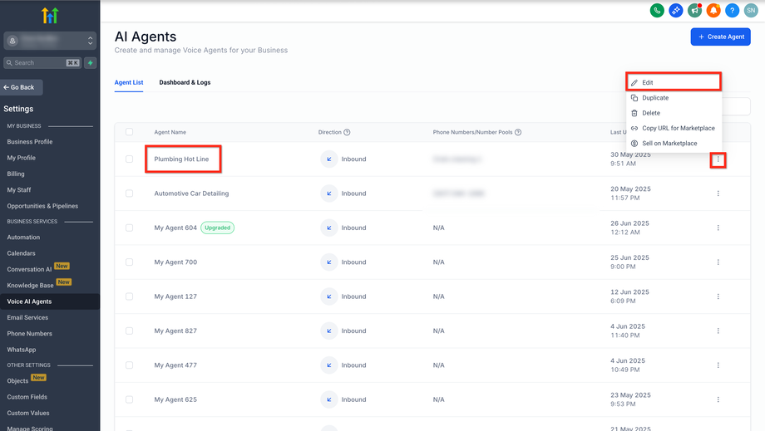Image resolution: width=765 pixels, height=431 pixels.
Task: Open the megaphone announcements icon
Action: coord(694,11)
